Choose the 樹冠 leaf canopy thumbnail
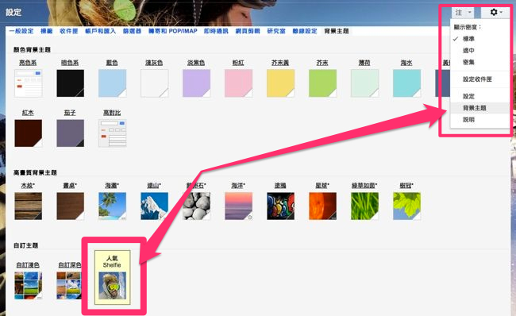Image resolution: width=516 pixels, height=316 pixels. [406, 206]
